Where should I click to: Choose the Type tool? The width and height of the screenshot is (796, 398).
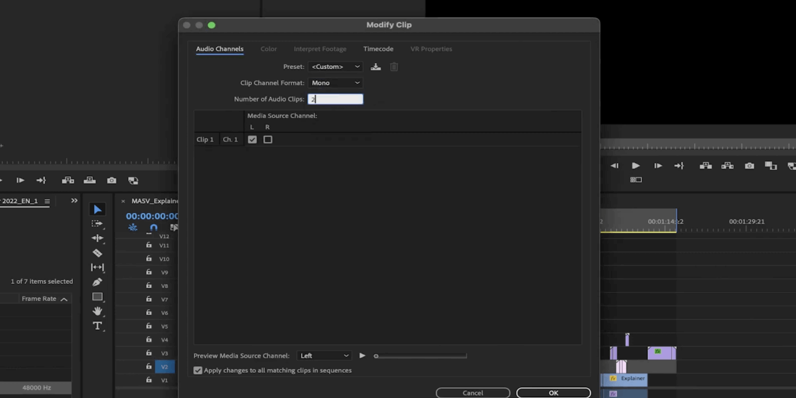click(98, 326)
